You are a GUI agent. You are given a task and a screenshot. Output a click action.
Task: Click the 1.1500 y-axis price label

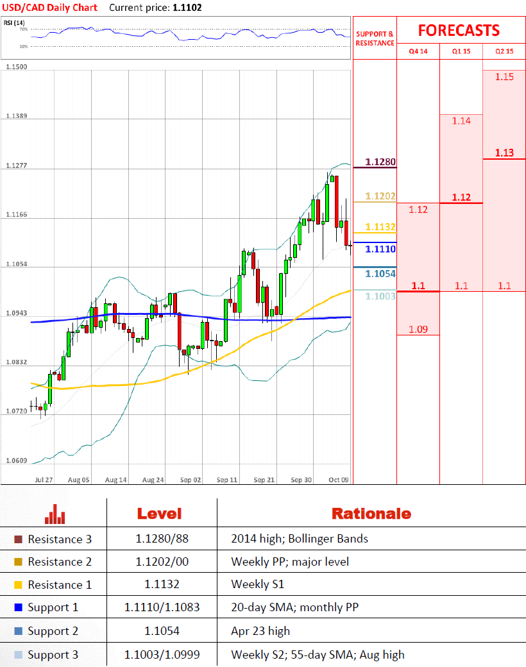click(x=17, y=67)
